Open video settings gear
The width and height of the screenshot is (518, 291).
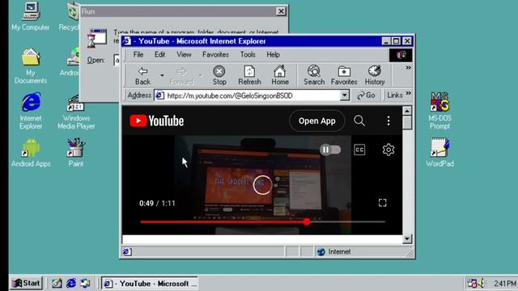388,150
